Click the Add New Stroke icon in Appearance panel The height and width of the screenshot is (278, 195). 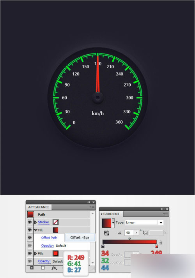32,268
